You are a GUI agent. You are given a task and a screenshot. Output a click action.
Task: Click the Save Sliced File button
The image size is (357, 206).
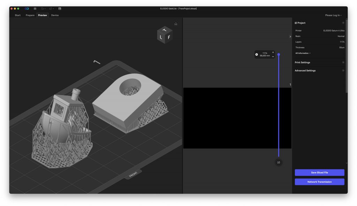point(319,172)
